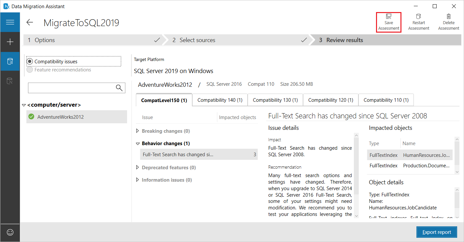Collapse Behavior changes (1)
This screenshot has height=242, width=464.
pos(137,143)
